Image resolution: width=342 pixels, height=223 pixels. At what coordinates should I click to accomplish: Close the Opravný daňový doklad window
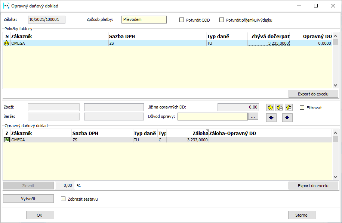(x=333, y=6)
